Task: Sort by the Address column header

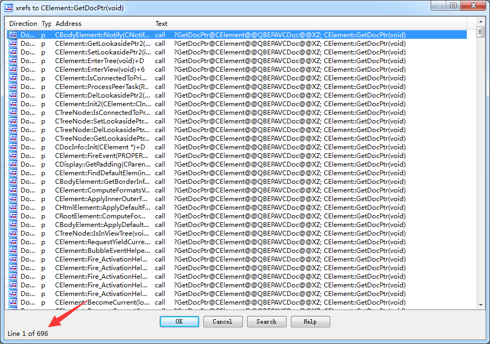Action: pyautogui.click(x=103, y=24)
